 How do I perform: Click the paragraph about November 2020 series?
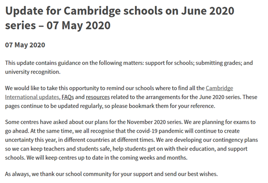pyautogui.click(x=132, y=140)
